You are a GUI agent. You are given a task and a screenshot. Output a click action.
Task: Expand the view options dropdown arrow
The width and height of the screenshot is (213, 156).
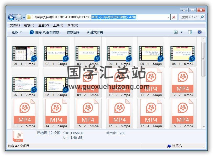[x=181, y=32]
